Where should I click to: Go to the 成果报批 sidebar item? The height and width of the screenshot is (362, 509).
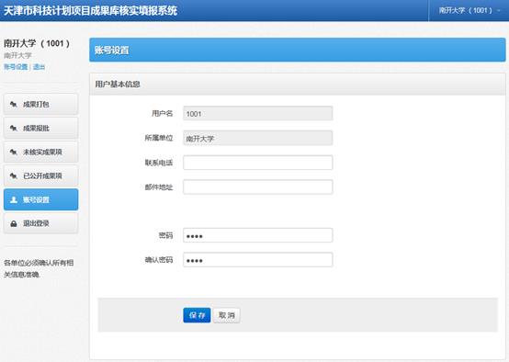(41, 129)
